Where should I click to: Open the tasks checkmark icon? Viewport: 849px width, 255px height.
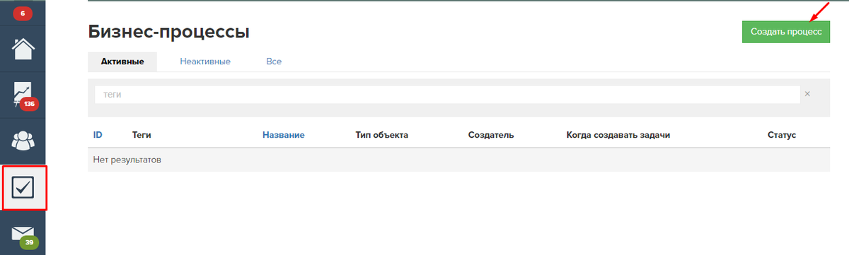(23, 188)
